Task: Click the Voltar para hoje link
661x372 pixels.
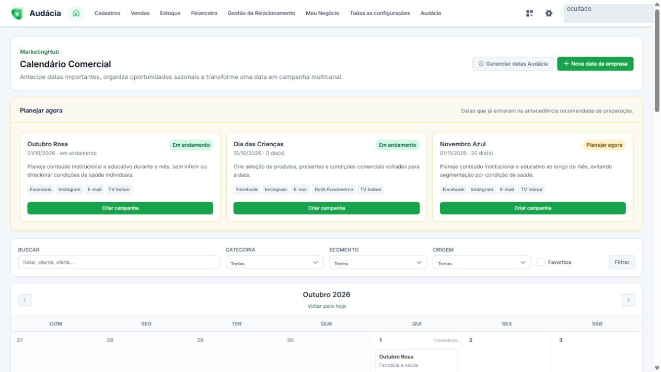Action: click(327, 306)
